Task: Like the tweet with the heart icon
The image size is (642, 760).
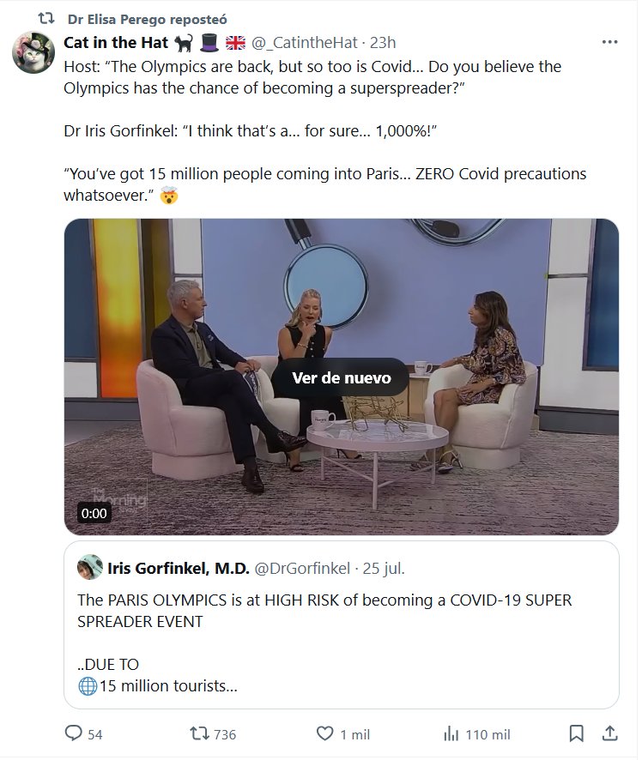Action: click(324, 734)
